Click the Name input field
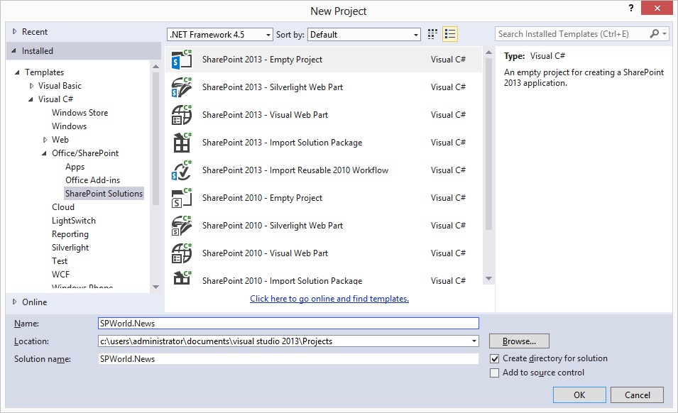678x413 pixels. tap(288, 323)
